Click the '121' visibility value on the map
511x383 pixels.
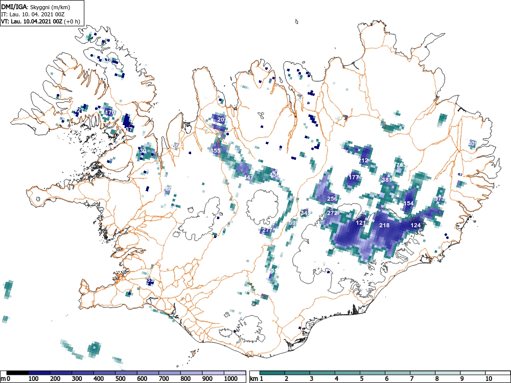(x=361, y=223)
